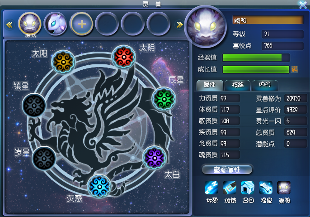Open the plus add-pet slot

point(81,24)
